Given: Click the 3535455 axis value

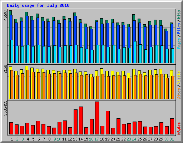Looking at the screenshot, I should pos(5,108).
